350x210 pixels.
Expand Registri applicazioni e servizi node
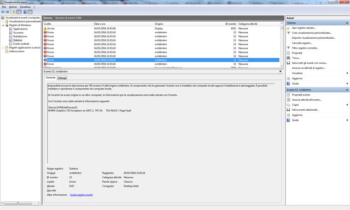pos(3,47)
